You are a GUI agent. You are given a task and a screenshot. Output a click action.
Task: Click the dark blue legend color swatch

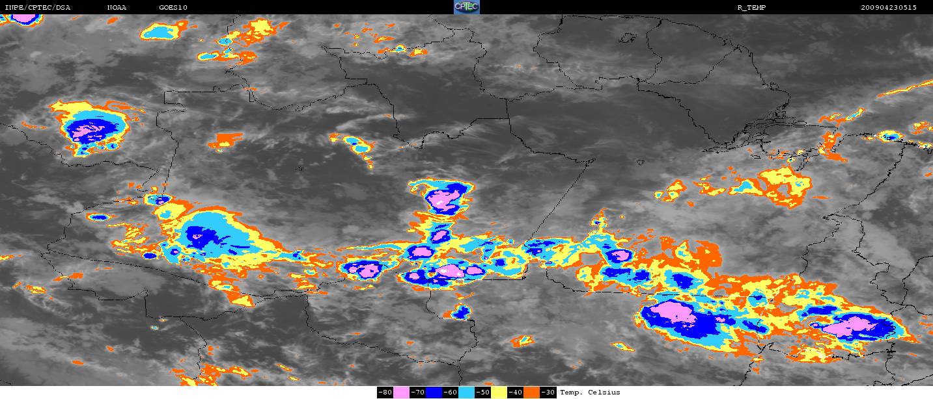click(x=434, y=393)
